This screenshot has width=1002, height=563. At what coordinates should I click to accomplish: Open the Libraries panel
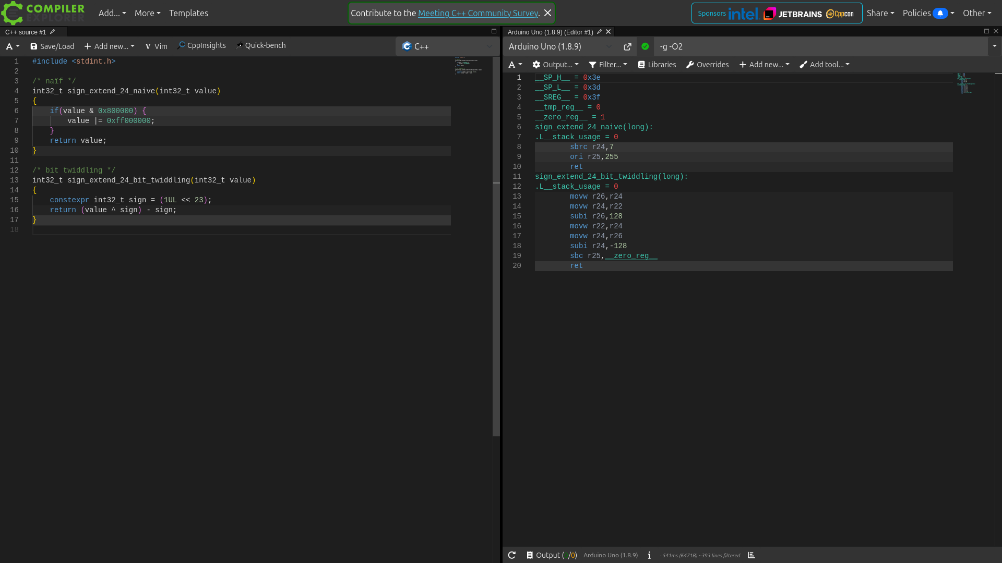pyautogui.click(x=657, y=65)
